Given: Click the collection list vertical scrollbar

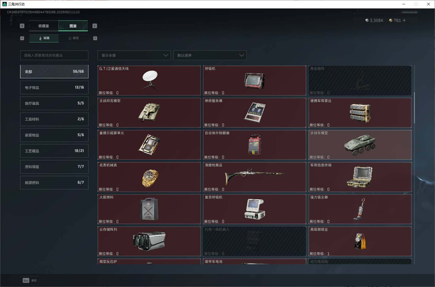Looking at the screenshot, I should [x=414, y=108].
